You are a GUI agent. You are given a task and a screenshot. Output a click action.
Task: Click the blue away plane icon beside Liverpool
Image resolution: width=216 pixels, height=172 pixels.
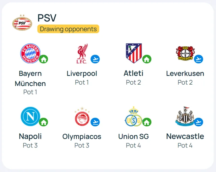point(95,59)
